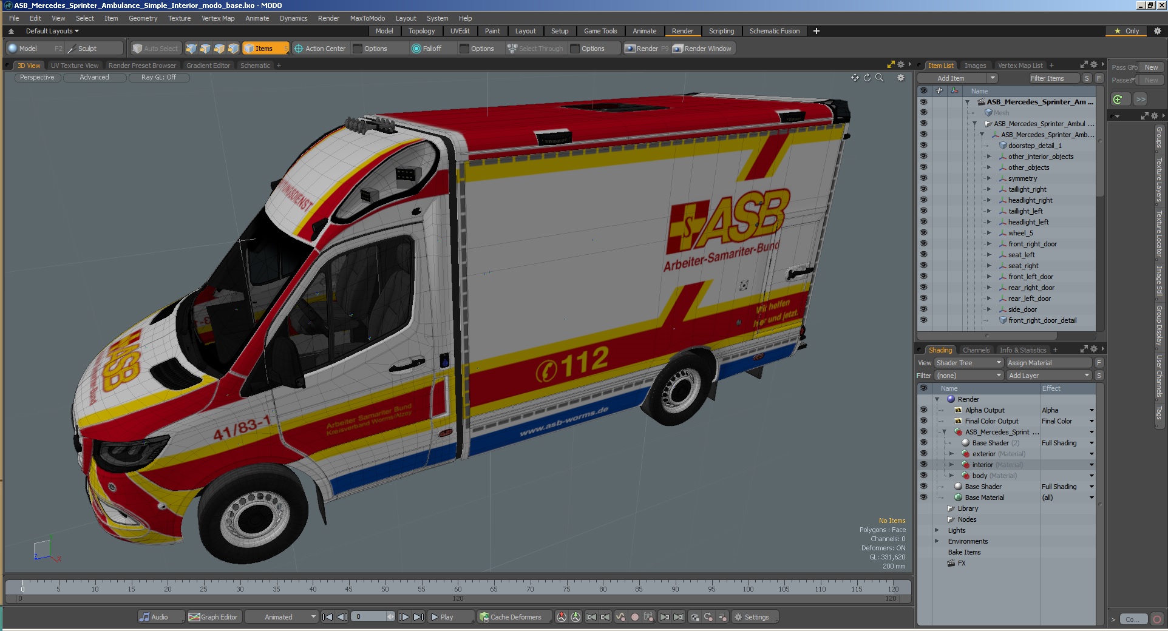Click Cache Deformers button
Image resolution: width=1168 pixels, height=631 pixels.
[x=515, y=617]
